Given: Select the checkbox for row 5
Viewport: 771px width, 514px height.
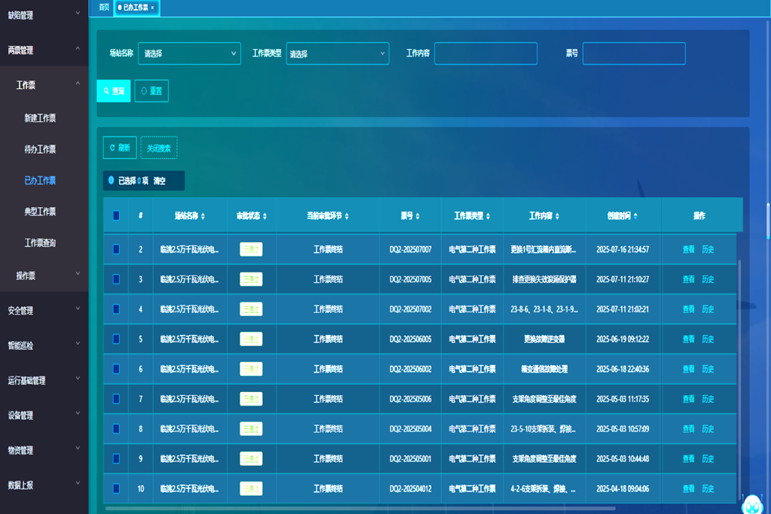Looking at the screenshot, I should (x=116, y=339).
